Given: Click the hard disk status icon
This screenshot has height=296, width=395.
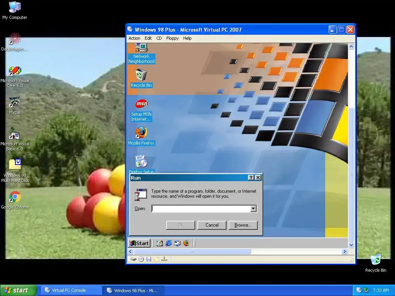Looking at the screenshot, I should point(133,259).
